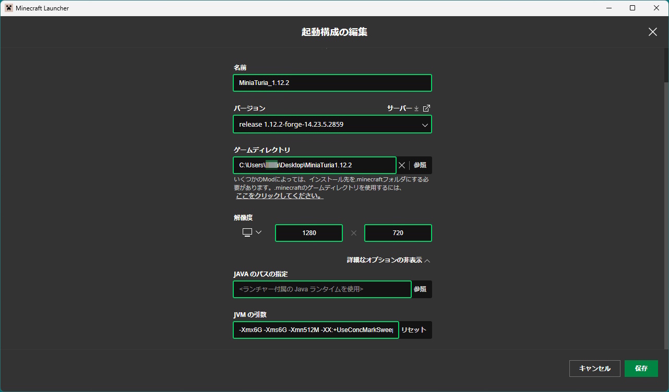This screenshot has height=392, width=669.
Task: Click the リセット button for JVM arguments
Action: point(415,330)
